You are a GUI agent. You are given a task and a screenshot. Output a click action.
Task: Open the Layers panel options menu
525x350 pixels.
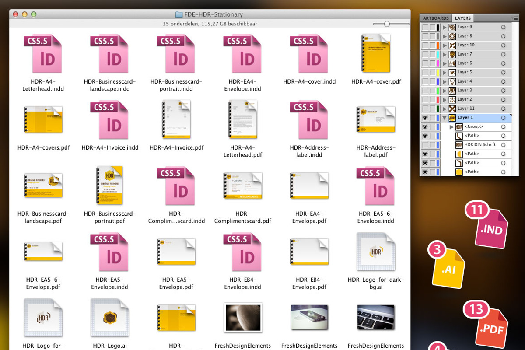514,18
